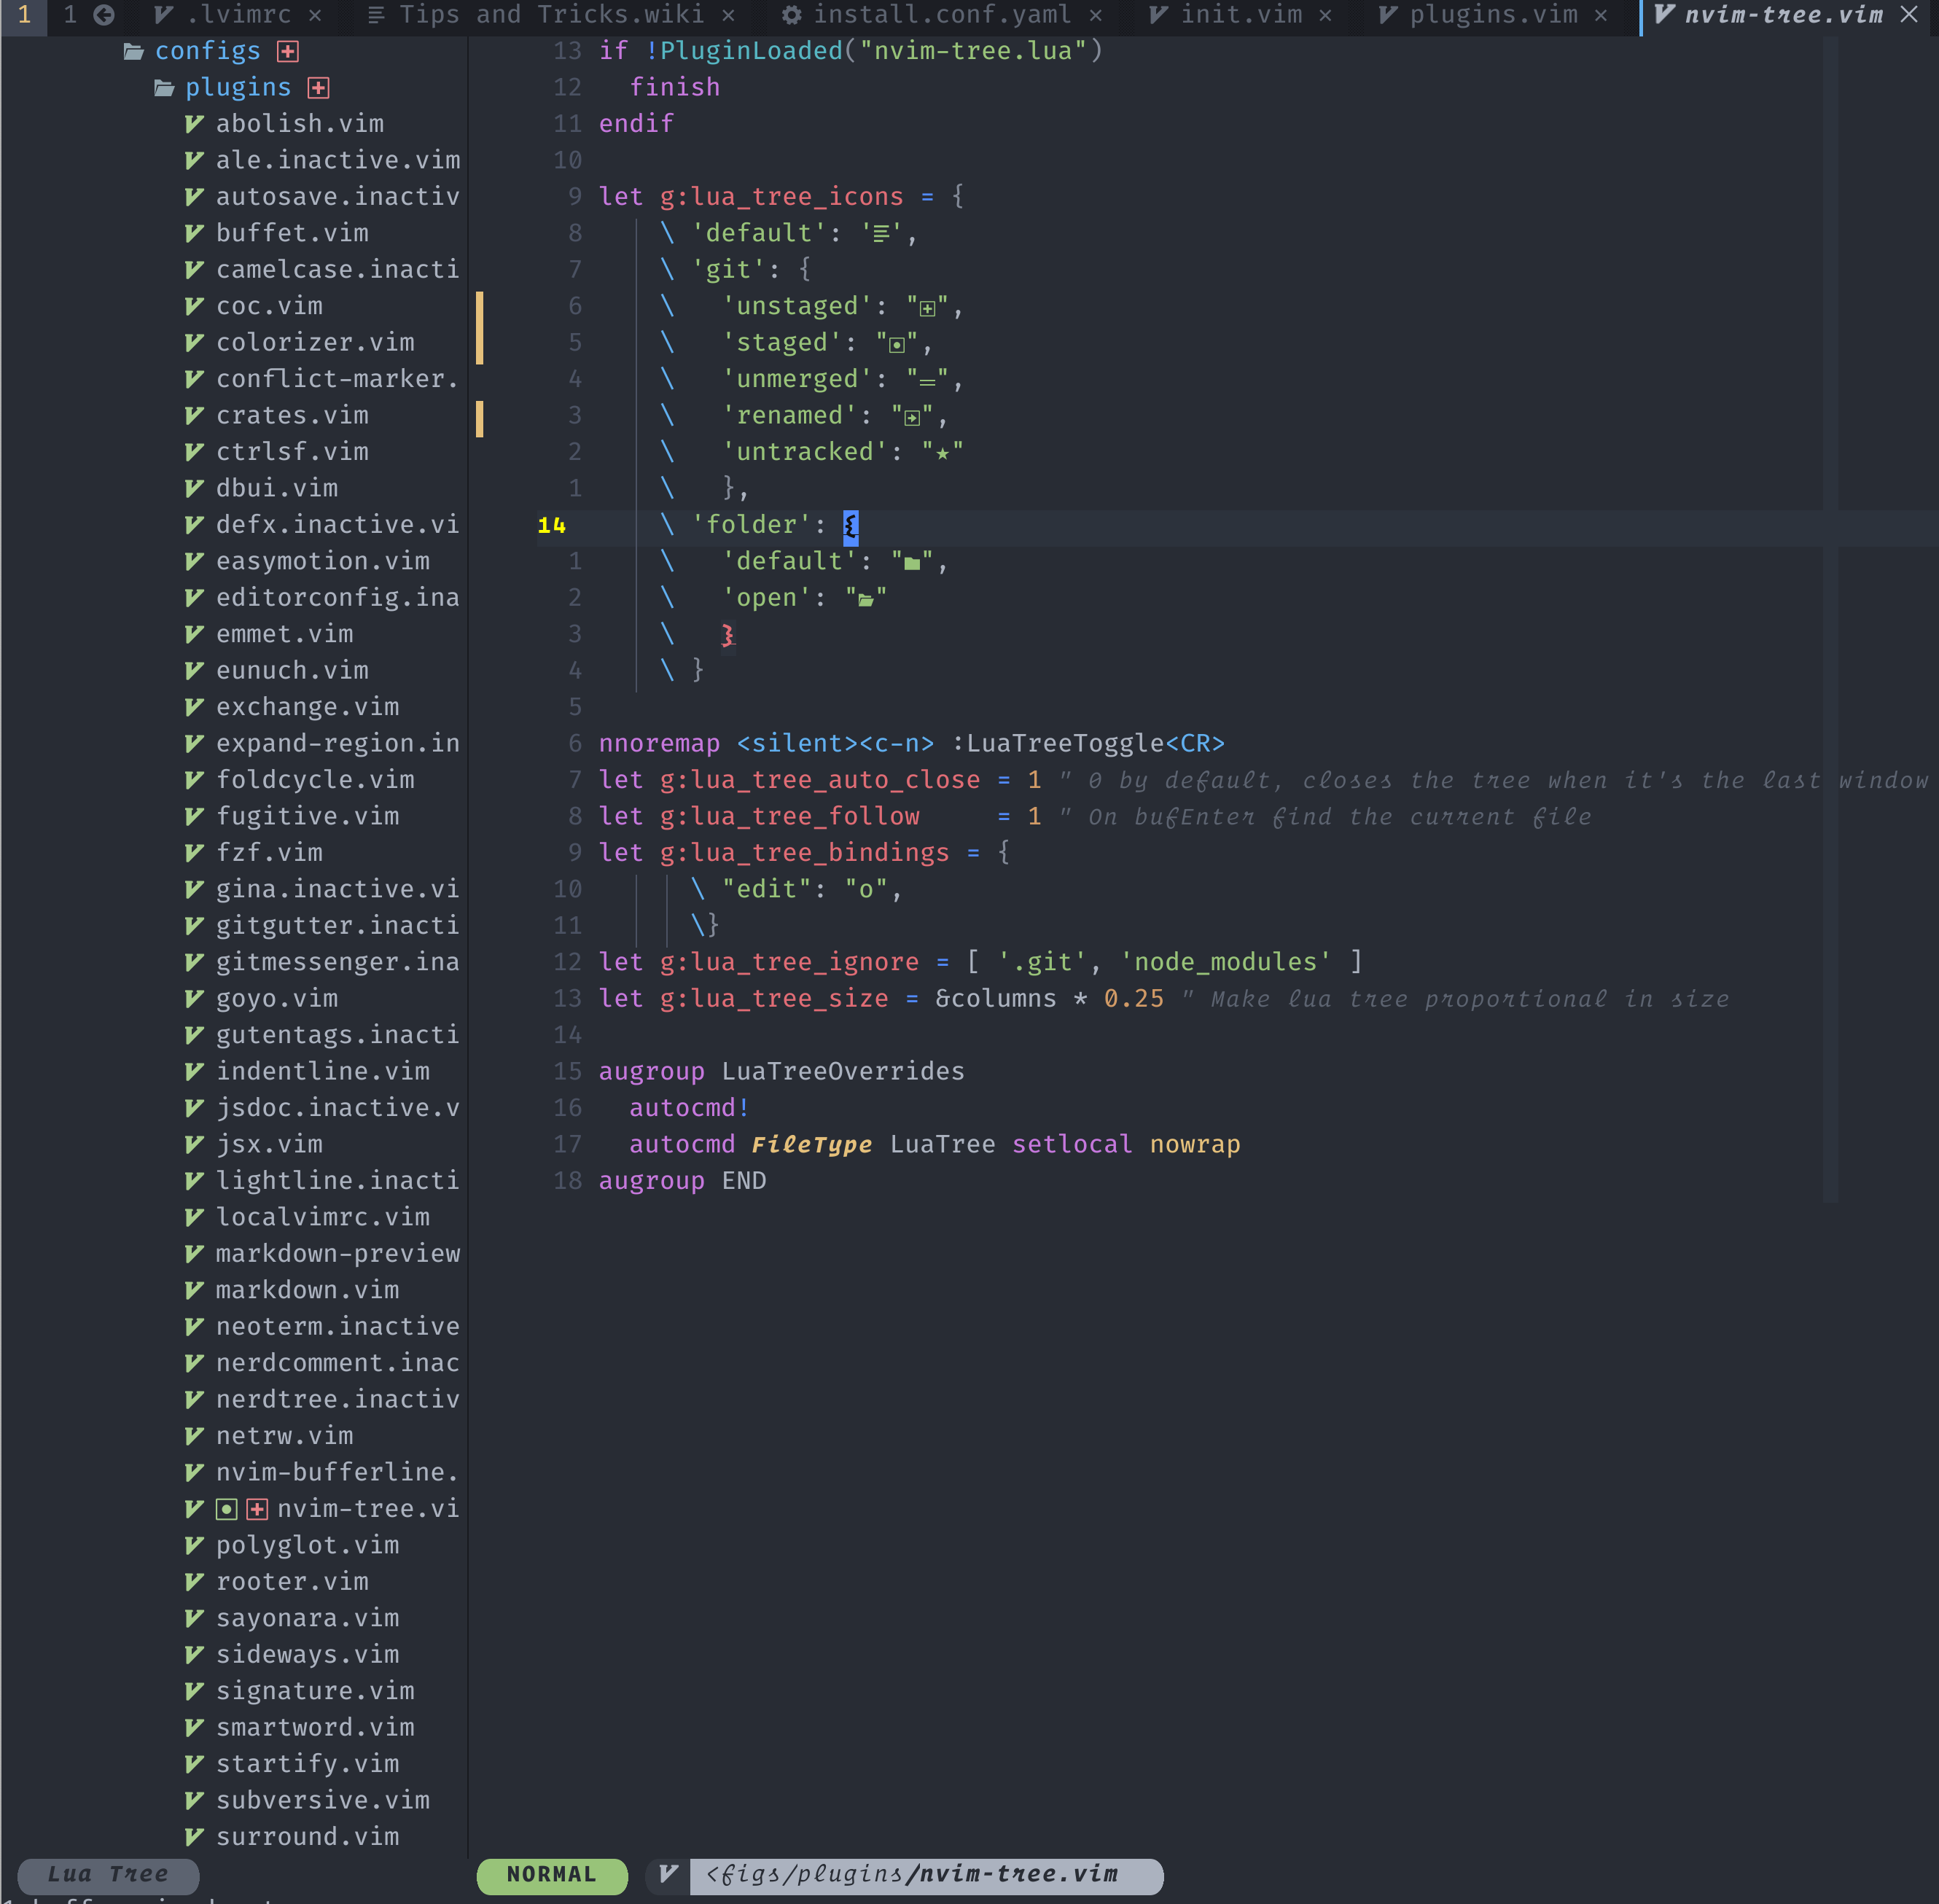Open startify.vim in the file tree
The width and height of the screenshot is (1939, 1904).
(x=307, y=1764)
